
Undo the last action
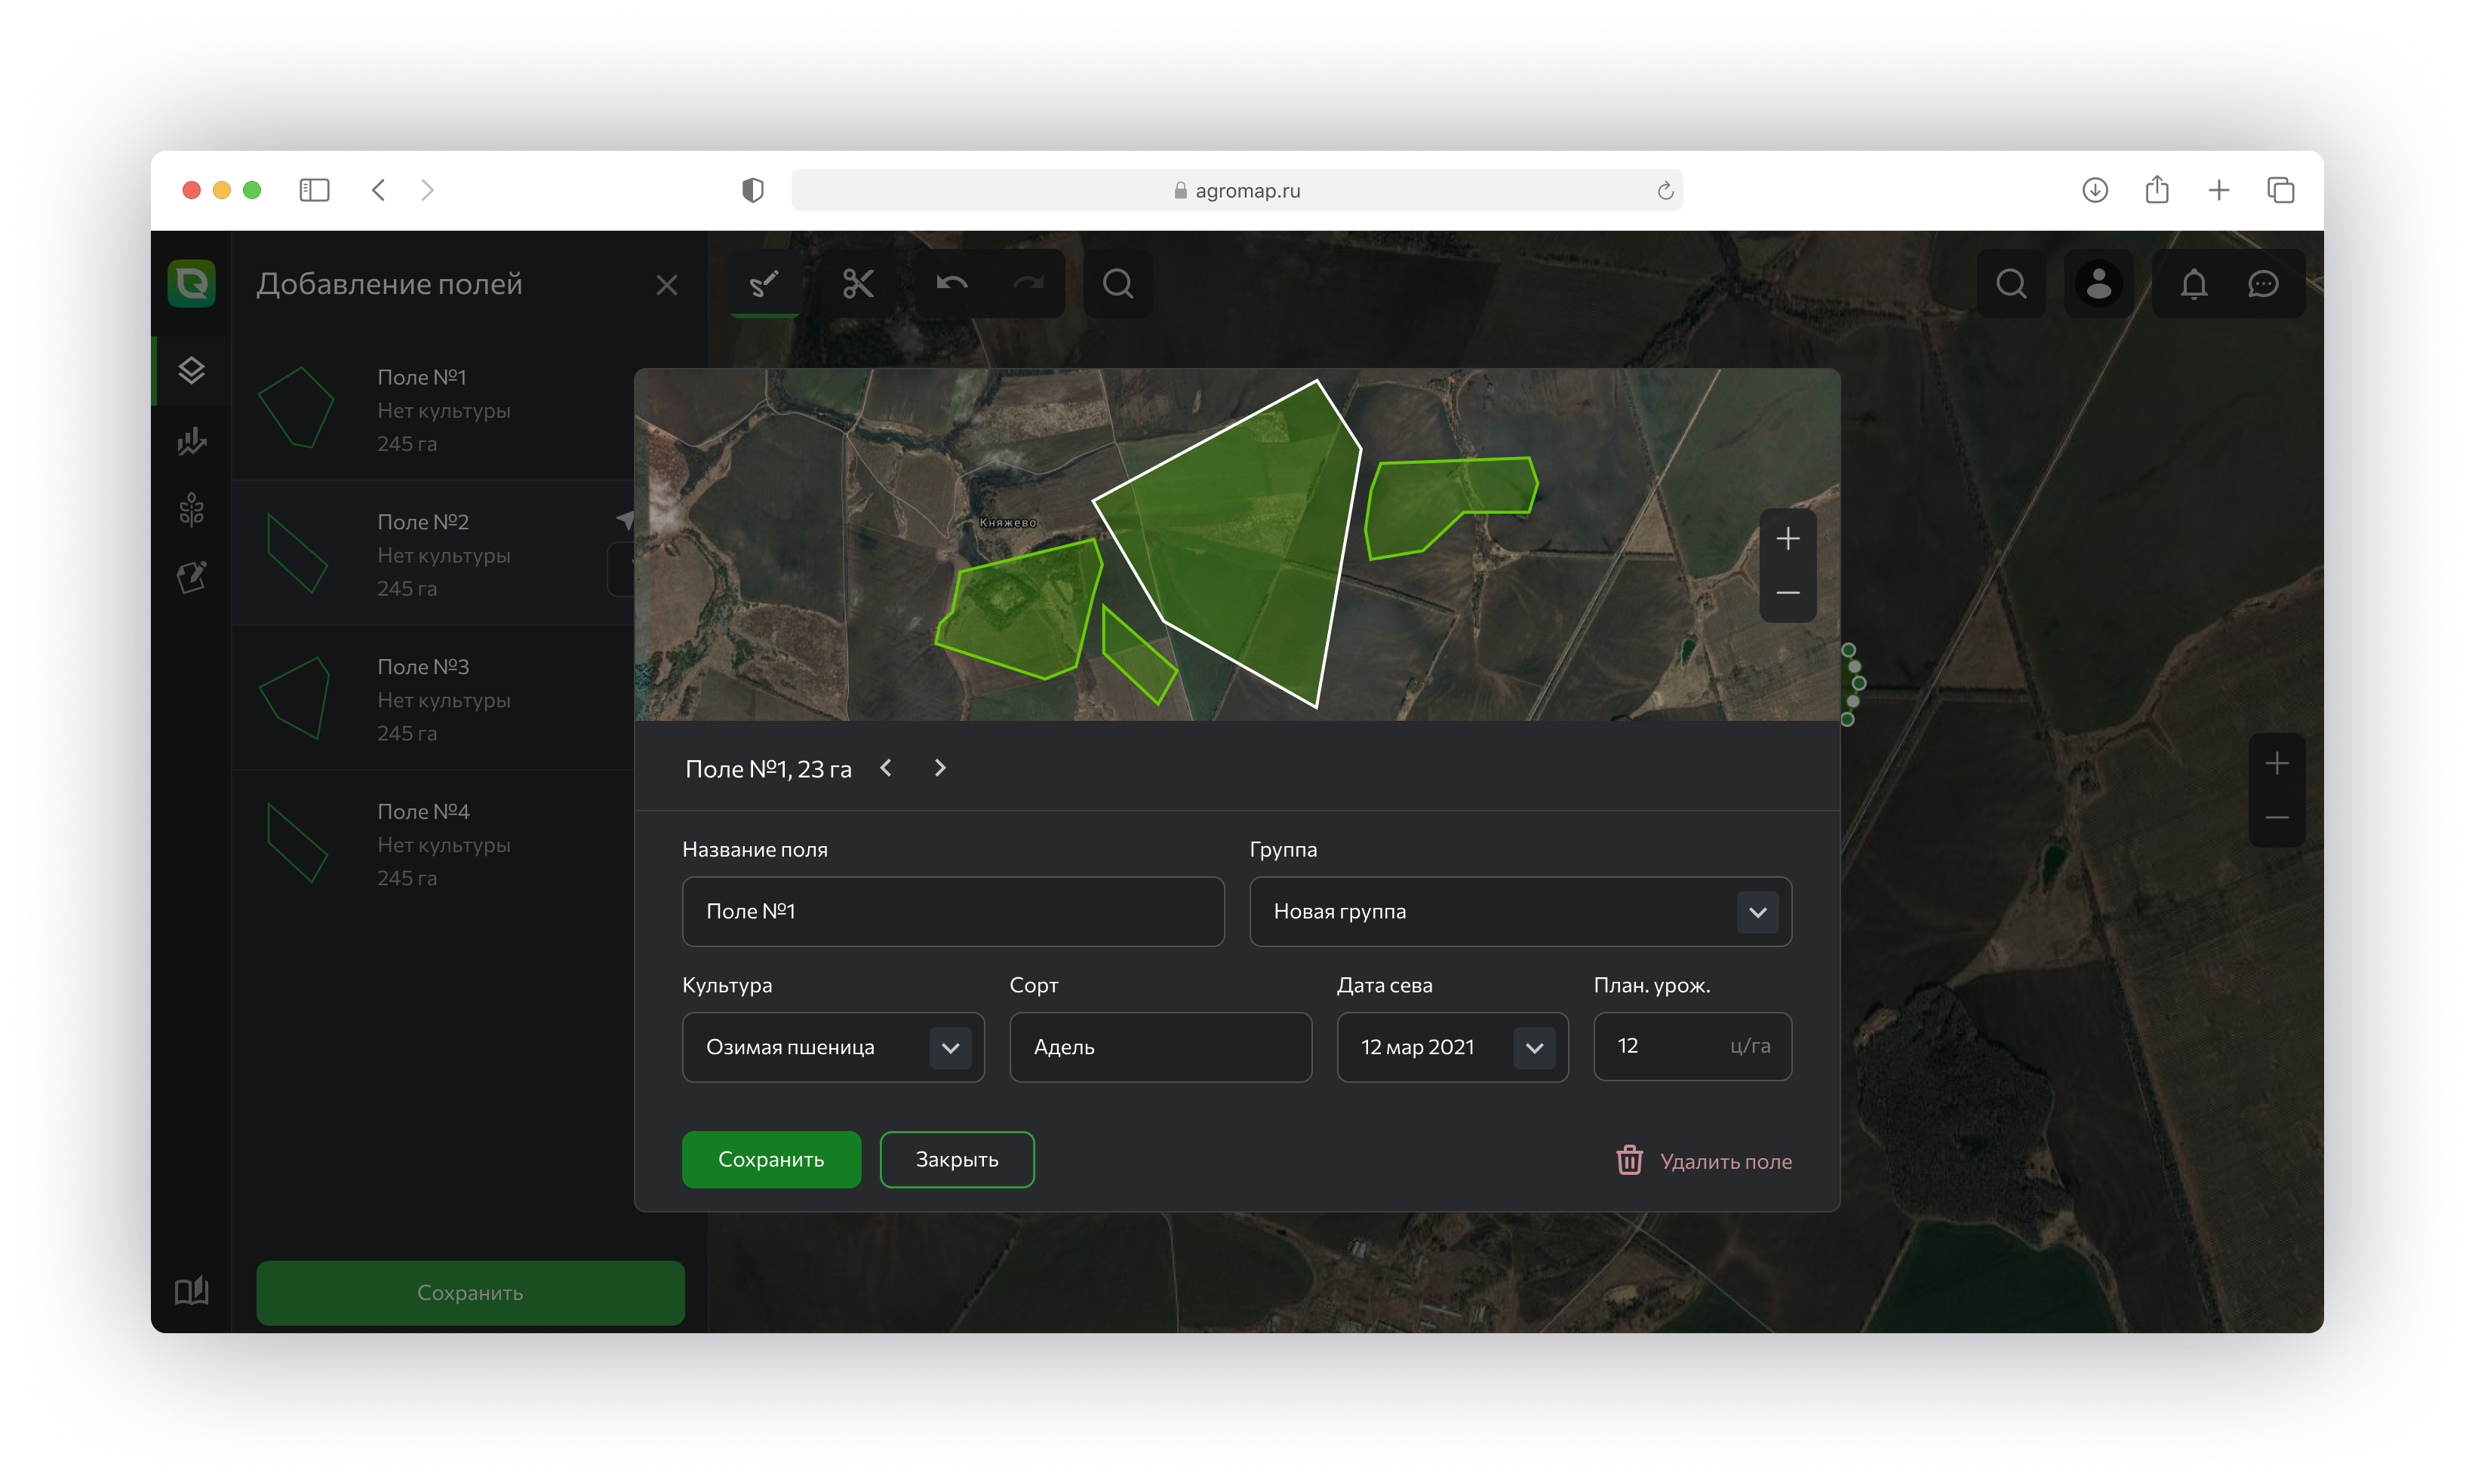coord(952,284)
